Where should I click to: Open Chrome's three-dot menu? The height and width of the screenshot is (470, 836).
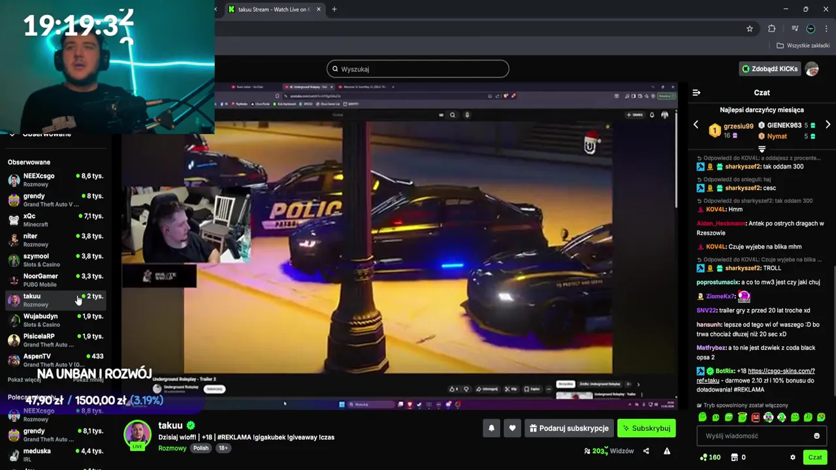(x=826, y=29)
